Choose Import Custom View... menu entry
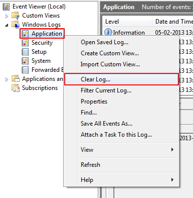 point(121,64)
